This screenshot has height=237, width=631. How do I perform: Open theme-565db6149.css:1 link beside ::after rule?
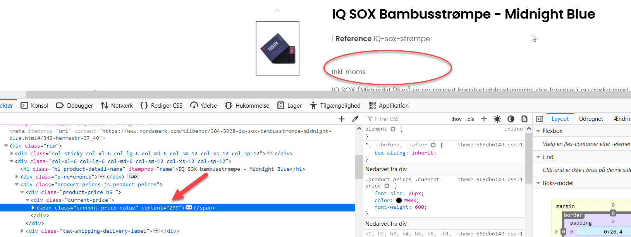coord(490,145)
